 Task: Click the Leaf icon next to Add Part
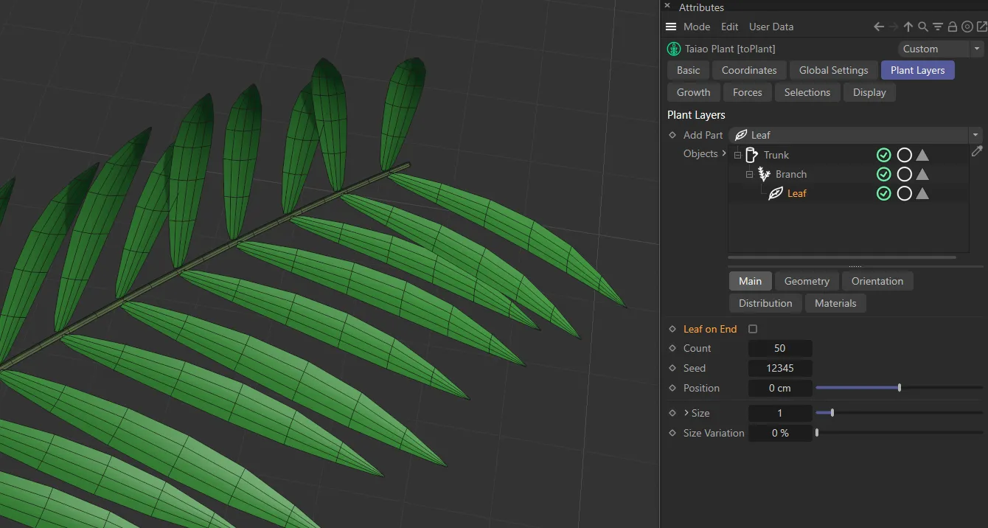click(x=740, y=135)
